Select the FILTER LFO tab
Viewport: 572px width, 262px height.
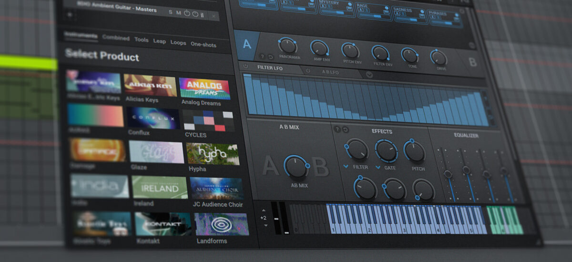coord(271,68)
